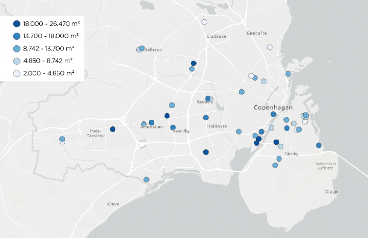Select the legend text '8.742 - 13.700 m²'
Image resolution: width=368 pixels, height=238 pixels.
coord(48,48)
